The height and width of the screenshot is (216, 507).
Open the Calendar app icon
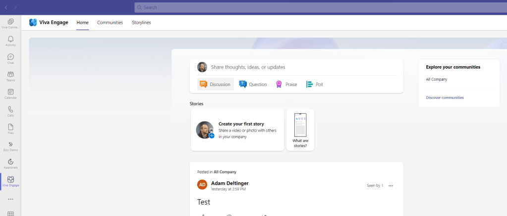10,93
